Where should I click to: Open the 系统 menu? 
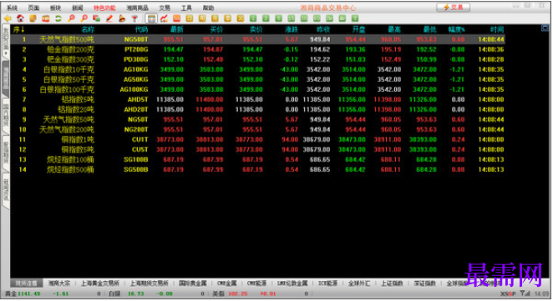point(12,8)
